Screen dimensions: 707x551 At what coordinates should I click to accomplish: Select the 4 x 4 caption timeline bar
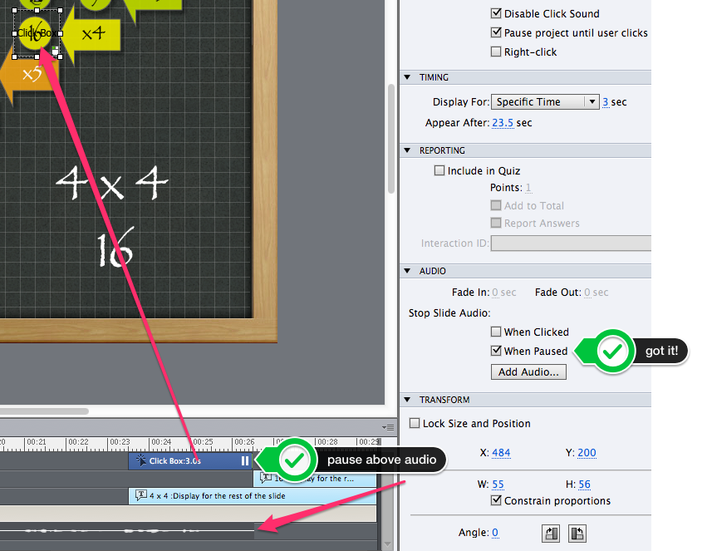tap(253, 496)
